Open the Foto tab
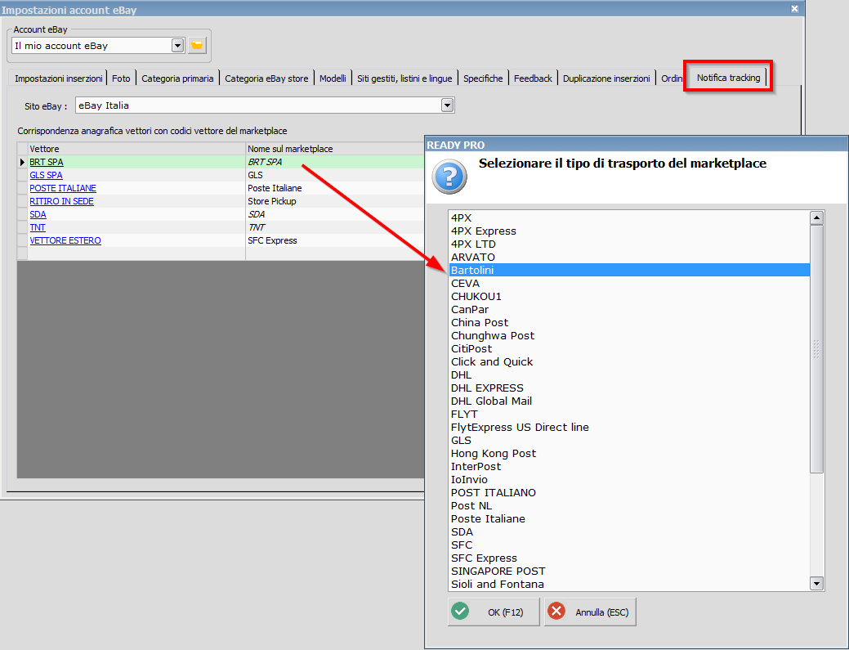The height and width of the screenshot is (650, 849). point(121,78)
